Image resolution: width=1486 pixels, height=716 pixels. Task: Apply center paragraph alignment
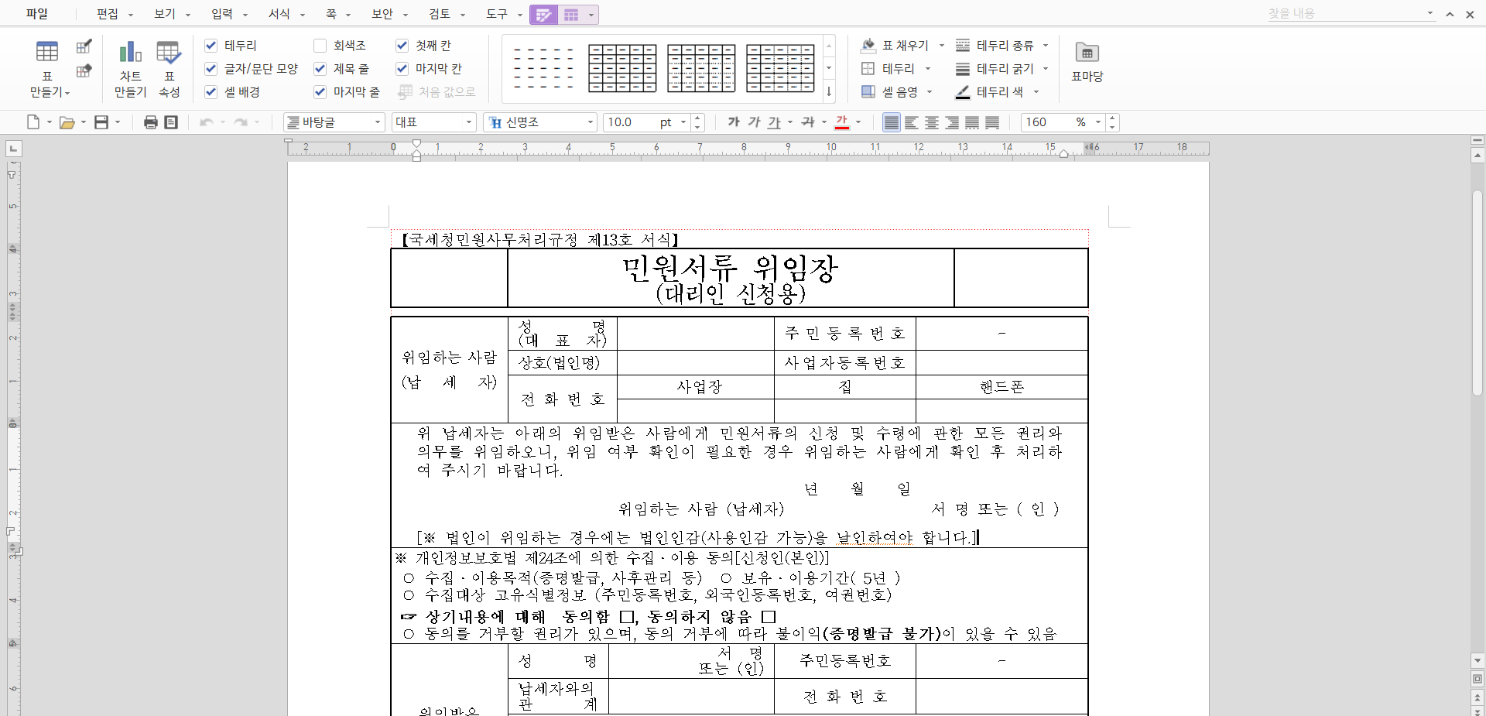(x=932, y=122)
